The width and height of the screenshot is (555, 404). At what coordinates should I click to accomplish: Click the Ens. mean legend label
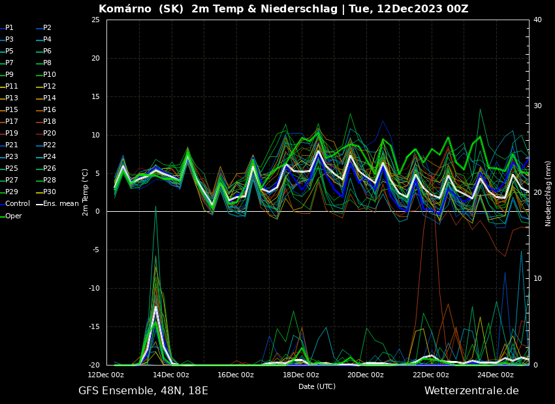tap(61, 204)
